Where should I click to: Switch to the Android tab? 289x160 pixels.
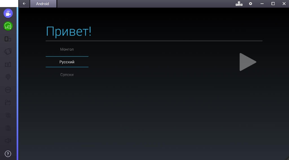pos(43,4)
